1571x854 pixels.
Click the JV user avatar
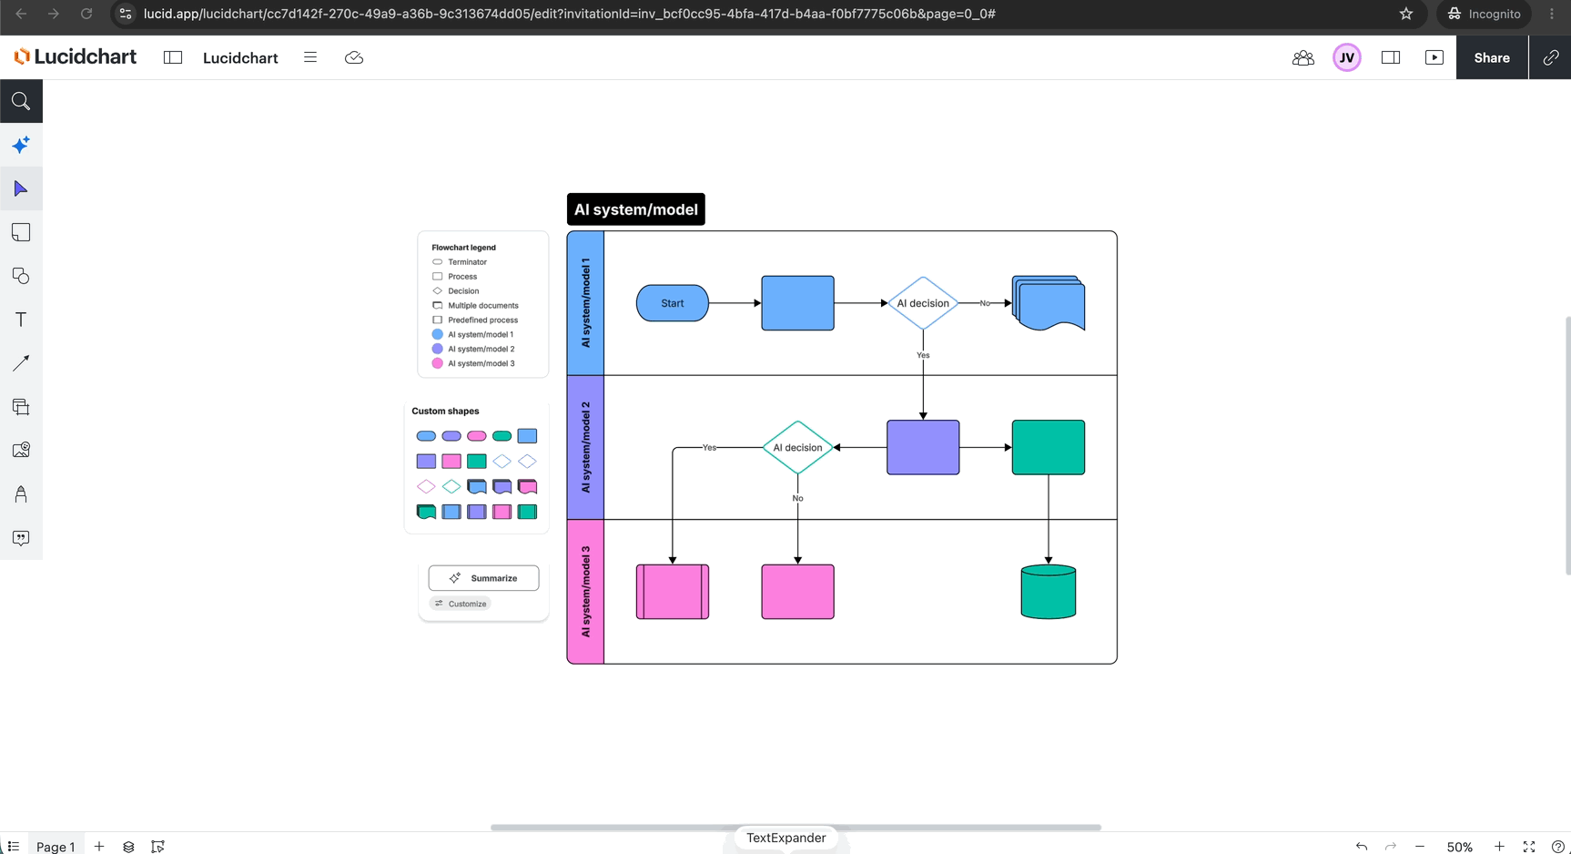point(1347,57)
